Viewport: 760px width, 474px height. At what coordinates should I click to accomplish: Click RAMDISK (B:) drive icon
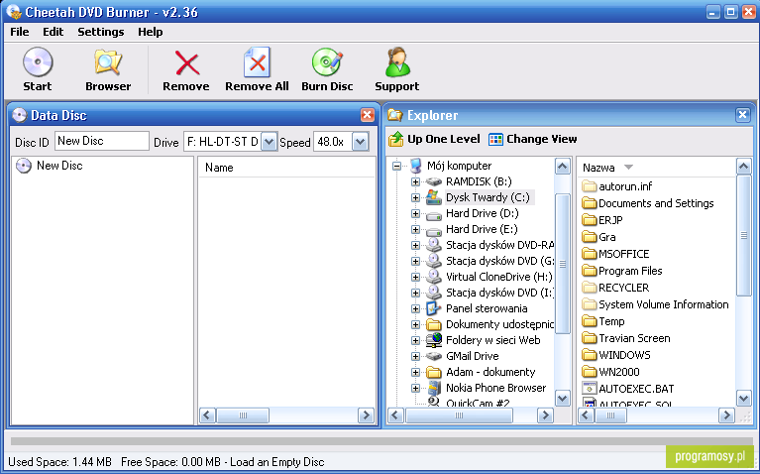(434, 181)
